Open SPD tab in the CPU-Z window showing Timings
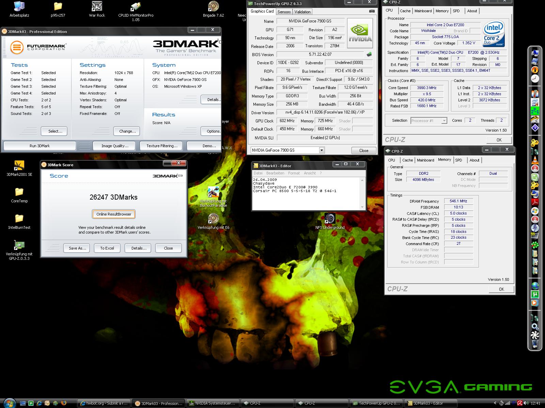Image resolution: width=545 pixels, height=408 pixels. (458, 160)
